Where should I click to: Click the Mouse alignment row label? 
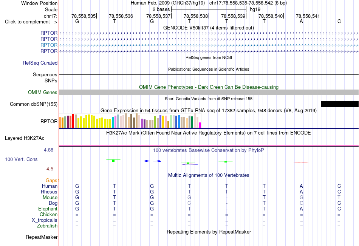pyautogui.click(x=50, y=197)
